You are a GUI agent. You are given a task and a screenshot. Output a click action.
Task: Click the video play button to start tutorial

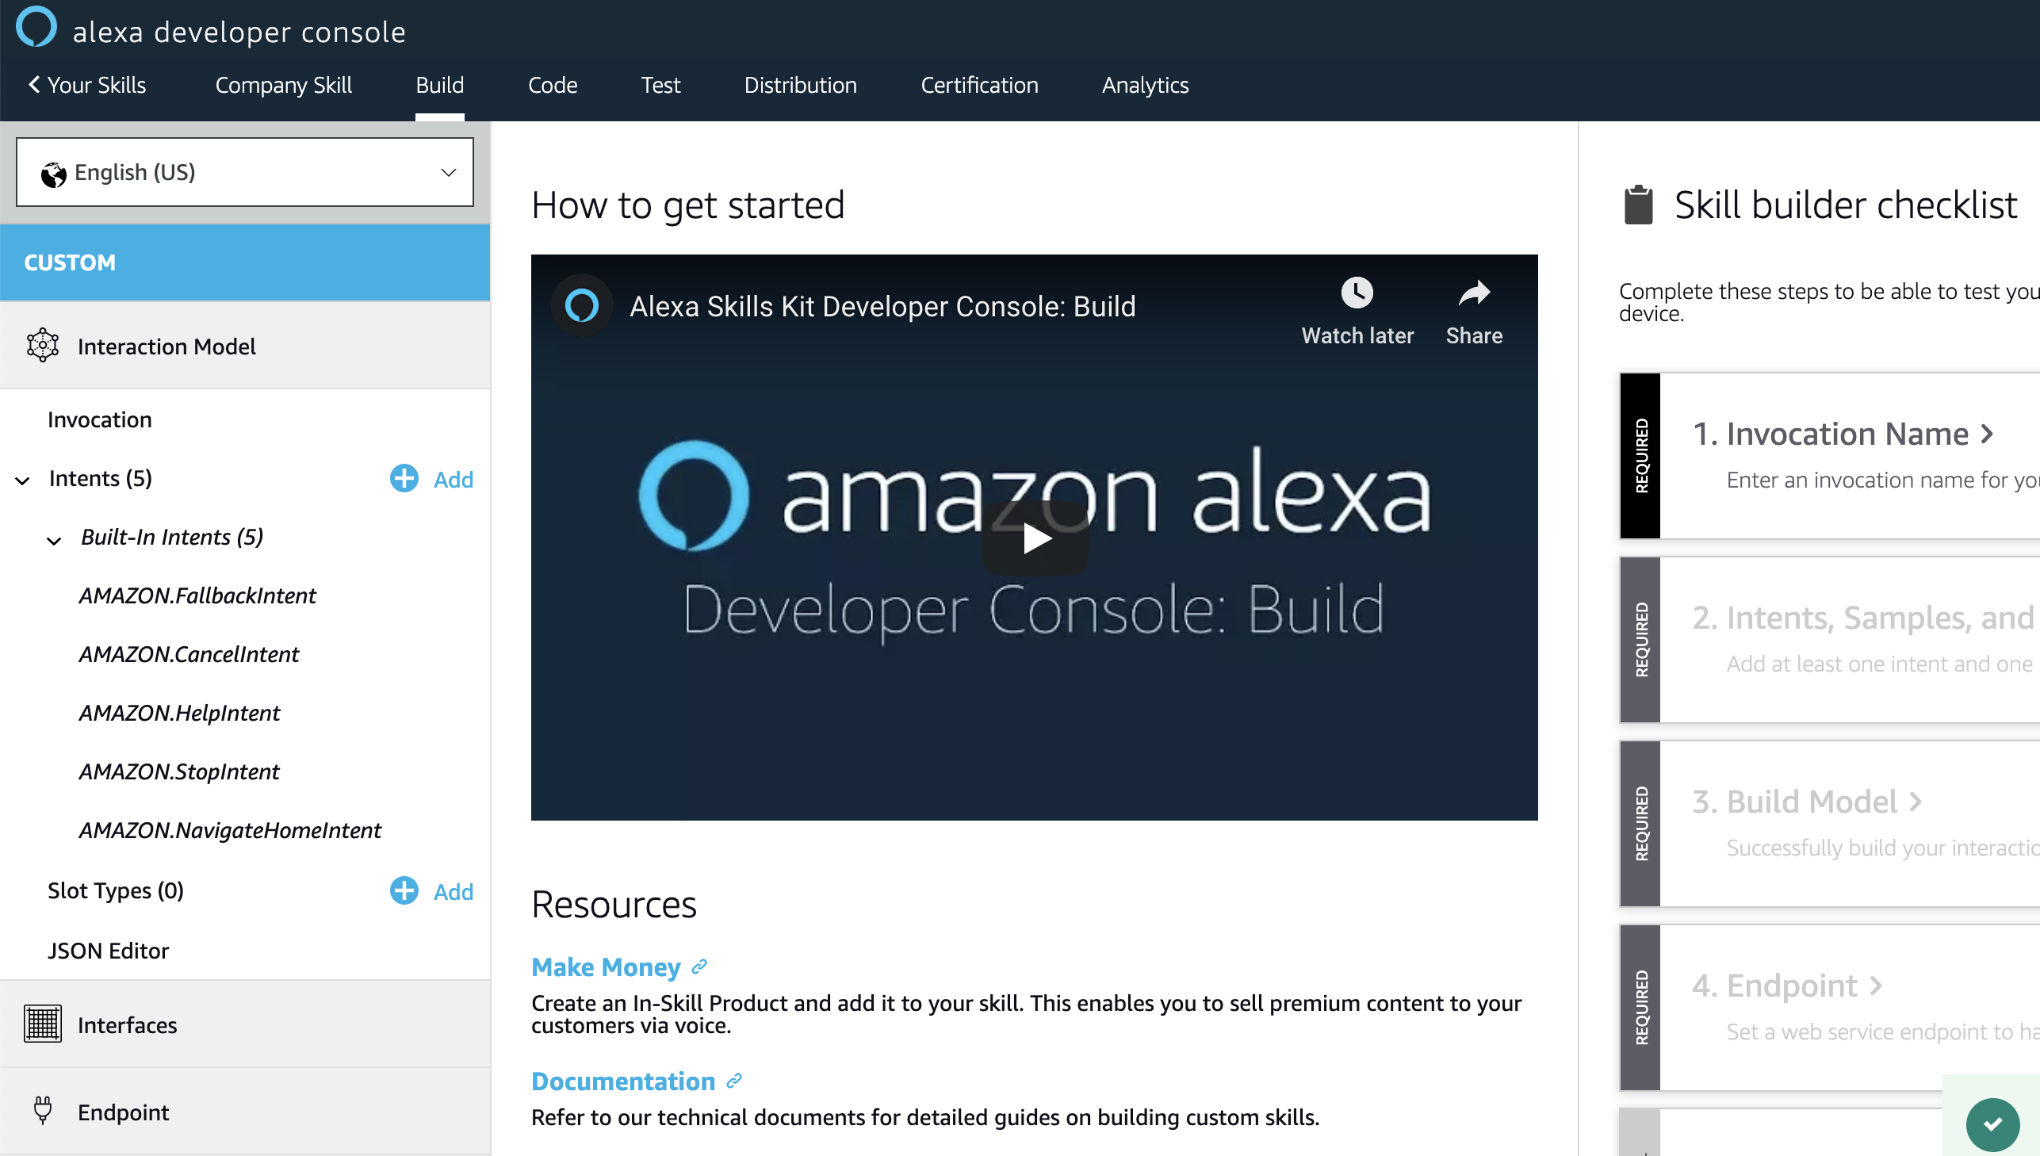tap(1034, 537)
